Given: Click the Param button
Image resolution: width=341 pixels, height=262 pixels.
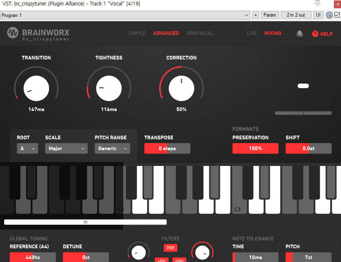Looking at the screenshot, I should 270,15.
